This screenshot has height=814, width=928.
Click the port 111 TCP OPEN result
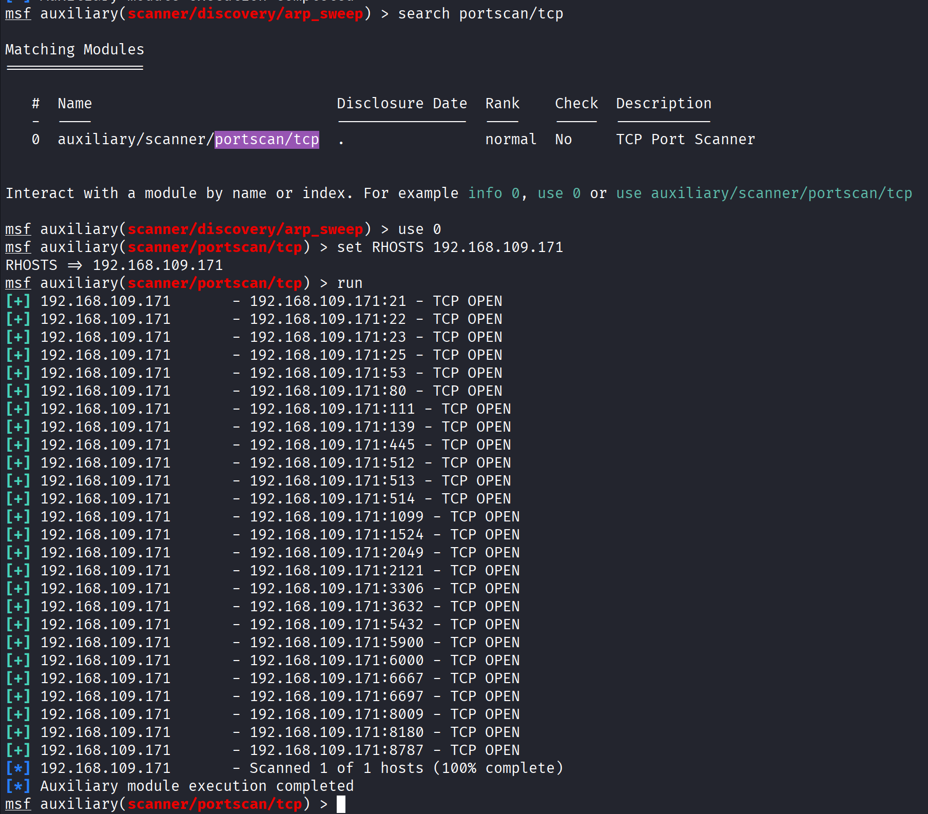(258, 409)
